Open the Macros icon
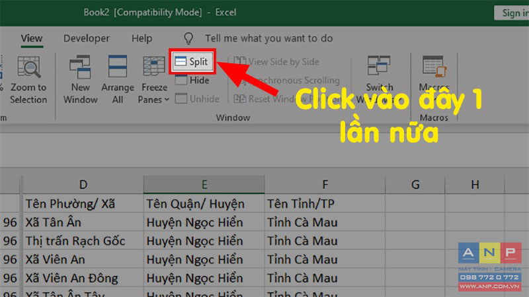The height and width of the screenshot is (297, 529). tap(434, 65)
